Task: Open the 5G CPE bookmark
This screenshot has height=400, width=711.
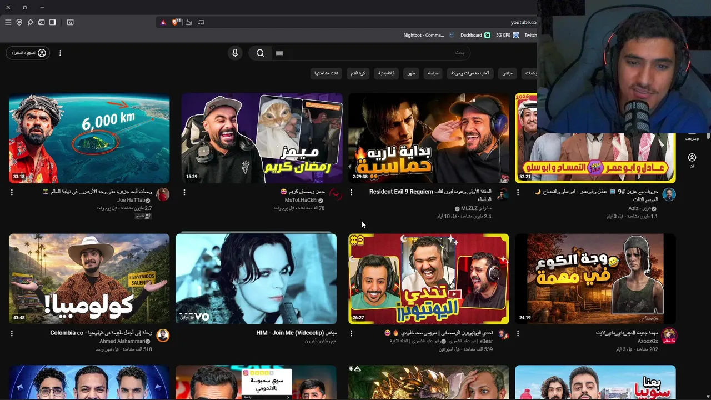Action: (x=507, y=35)
